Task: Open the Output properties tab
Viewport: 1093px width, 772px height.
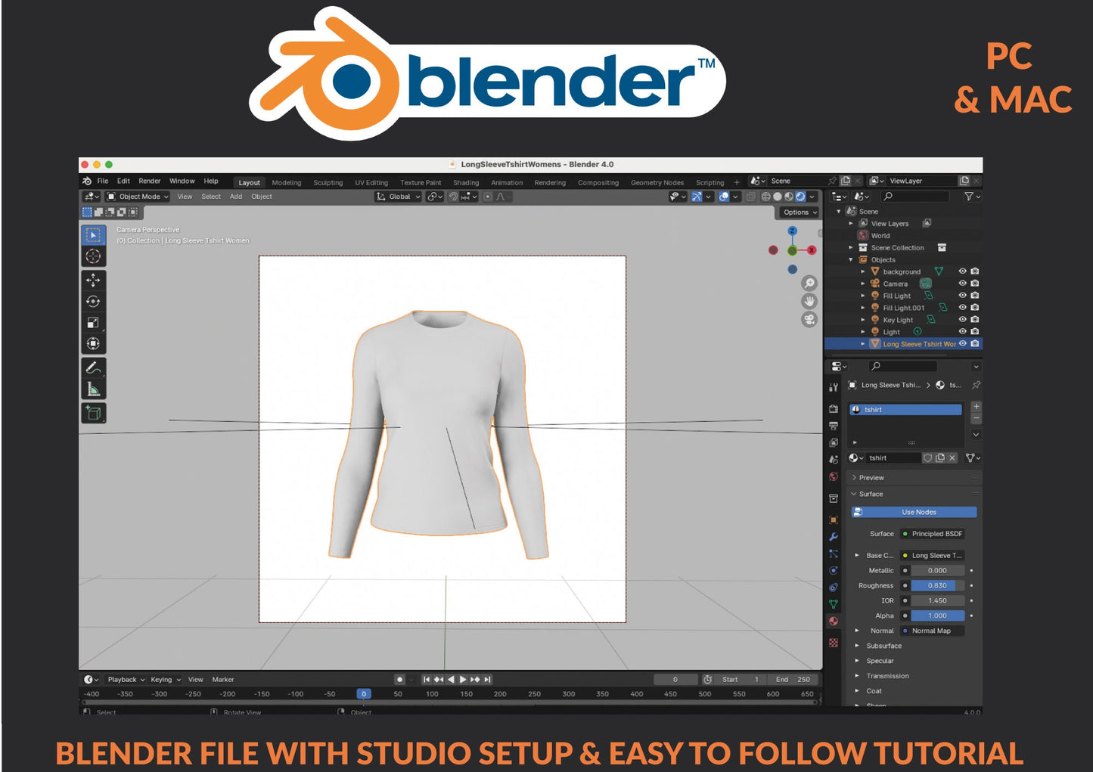Action: pos(834,426)
